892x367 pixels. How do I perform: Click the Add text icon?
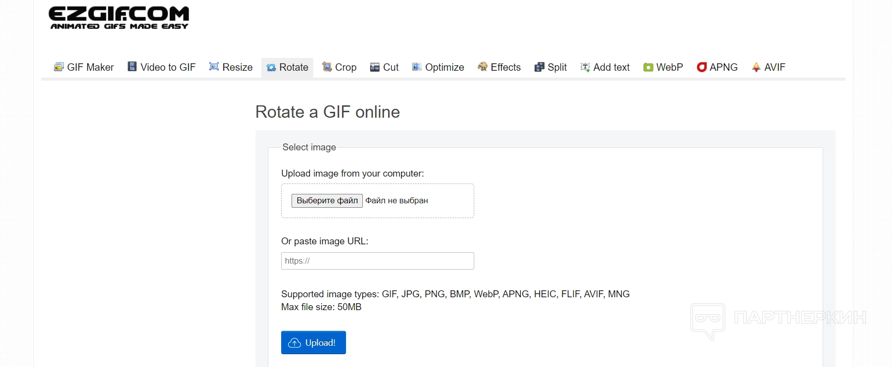[x=585, y=67]
